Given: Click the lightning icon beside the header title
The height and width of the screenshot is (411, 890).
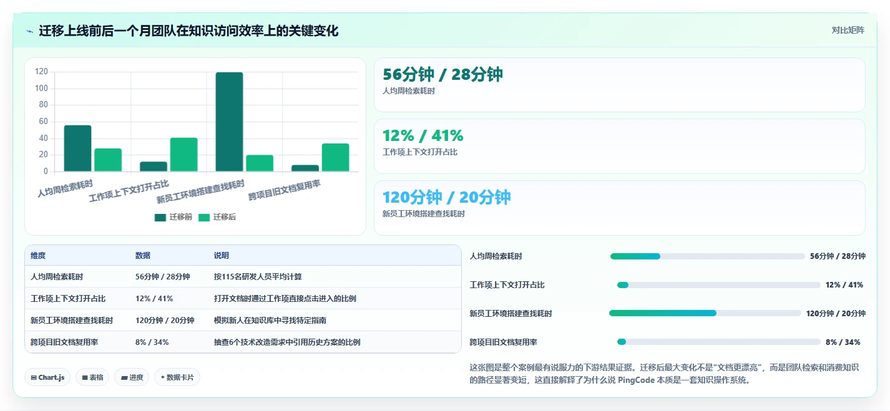Looking at the screenshot, I should [29, 31].
